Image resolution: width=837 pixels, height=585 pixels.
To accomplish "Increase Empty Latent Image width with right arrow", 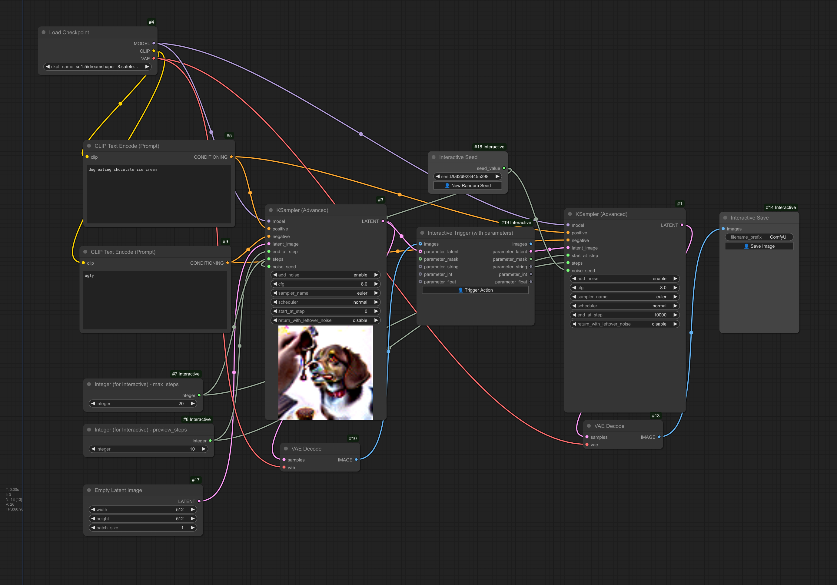I will click(192, 510).
